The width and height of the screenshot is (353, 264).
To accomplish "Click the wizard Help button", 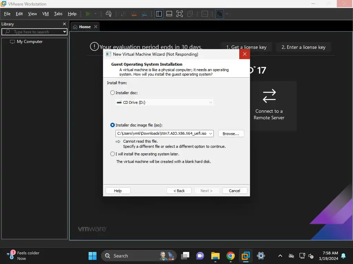I will (x=118, y=190).
